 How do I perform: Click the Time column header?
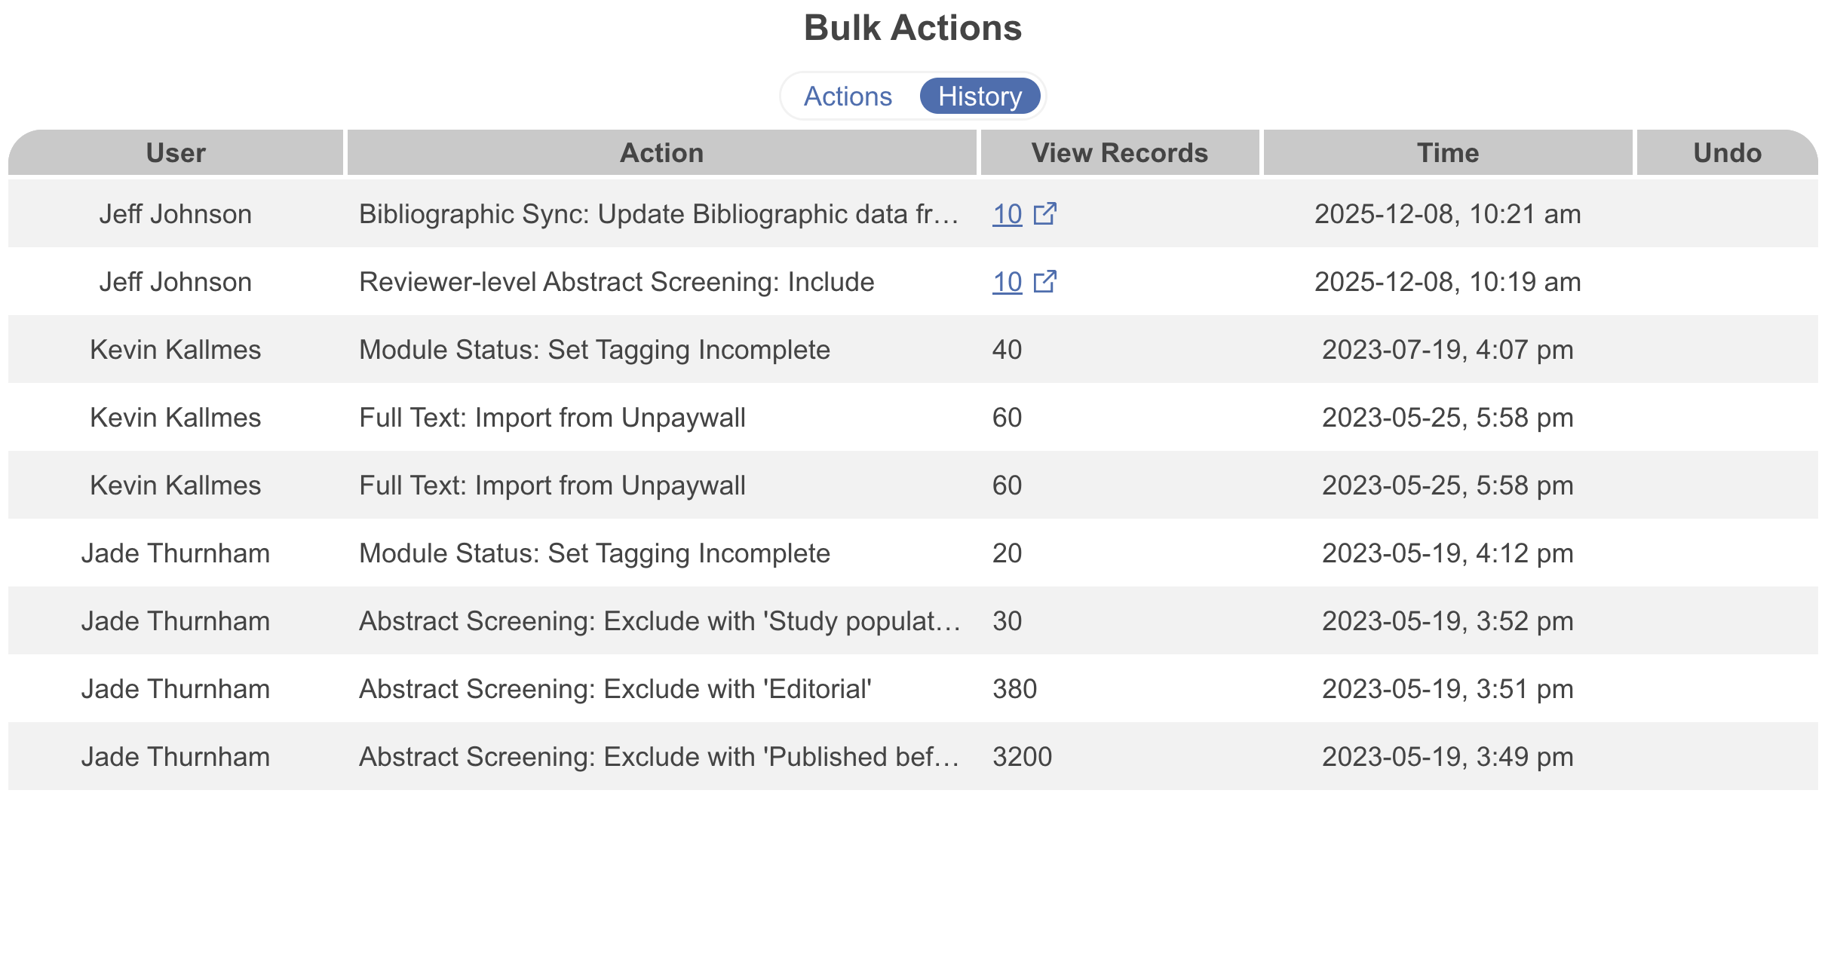pyautogui.click(x=1447, y=153)
